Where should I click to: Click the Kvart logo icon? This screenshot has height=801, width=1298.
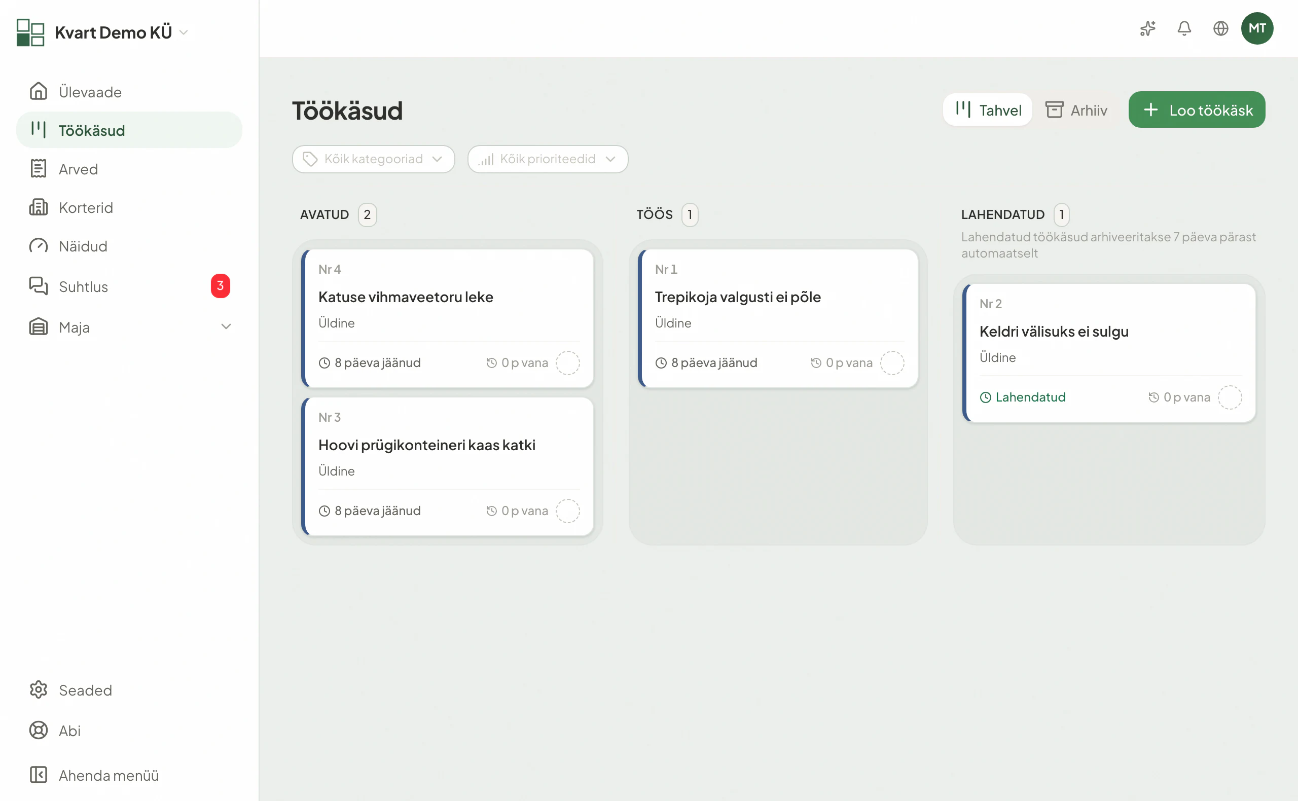30,32
